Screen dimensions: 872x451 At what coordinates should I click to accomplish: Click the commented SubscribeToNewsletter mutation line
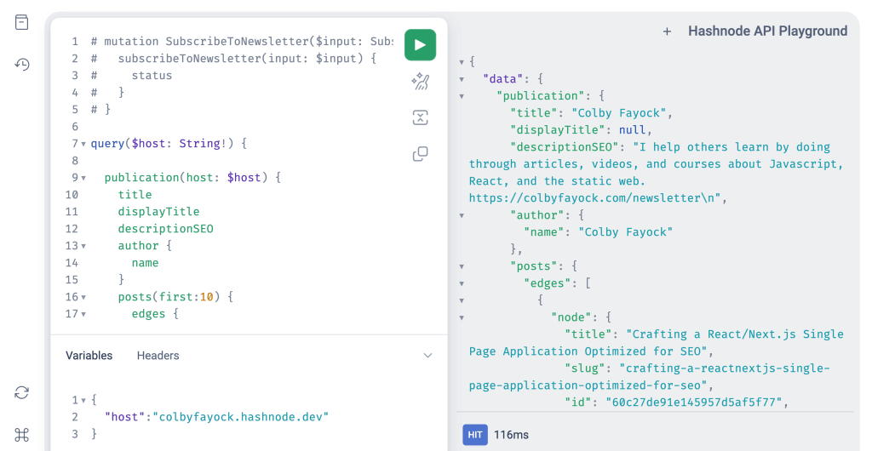(242, 41)
